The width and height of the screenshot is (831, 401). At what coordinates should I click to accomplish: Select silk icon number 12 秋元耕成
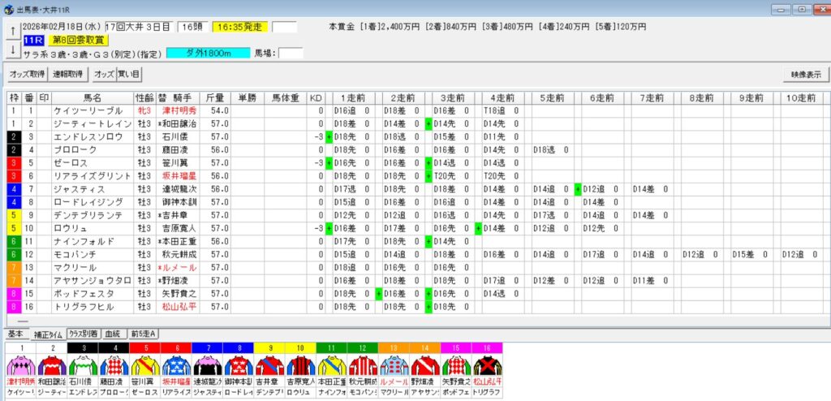click(363, 365)
